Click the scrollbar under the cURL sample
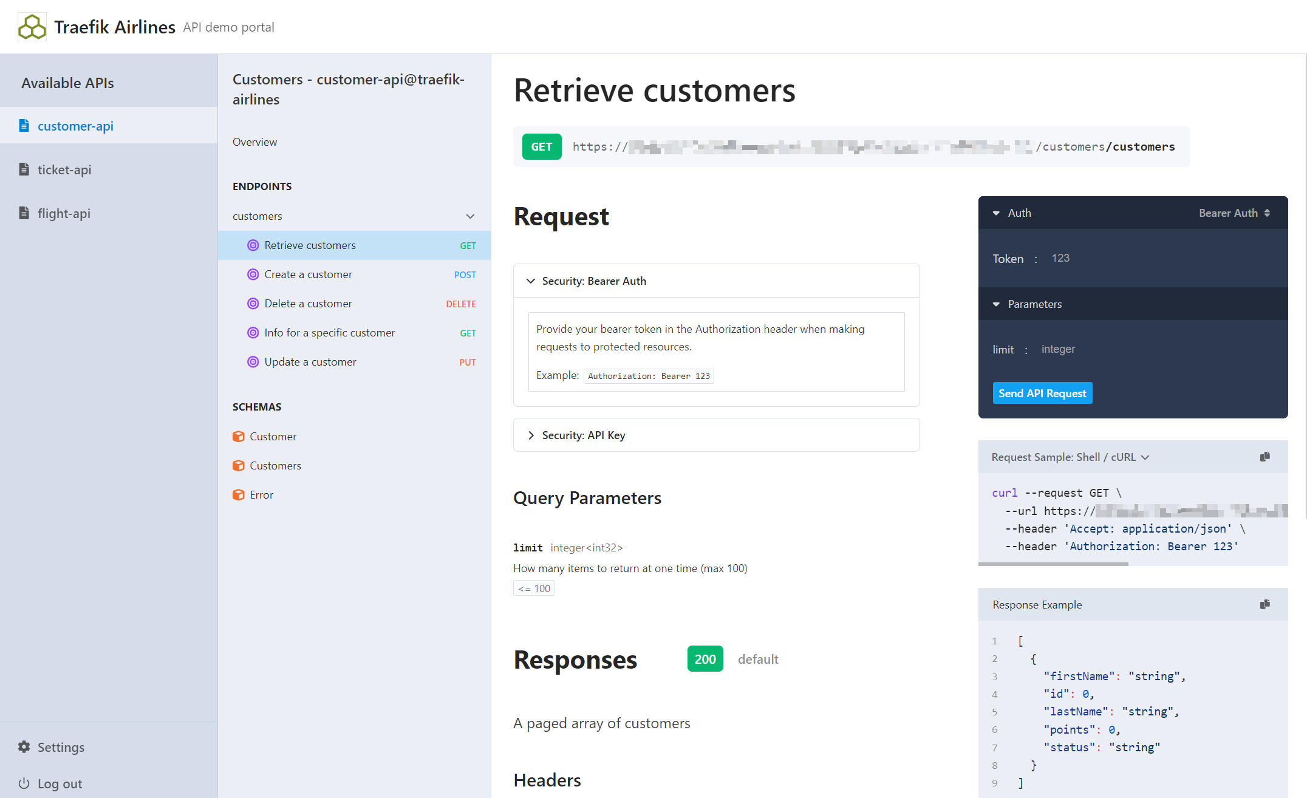This screenshot has width=1307, height=798. (x=1053, y=564)
